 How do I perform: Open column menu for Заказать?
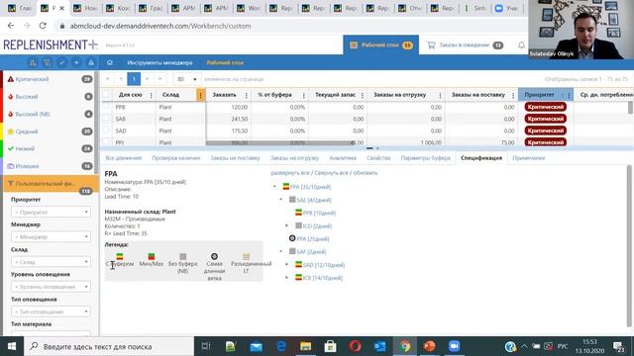(247, 95)
